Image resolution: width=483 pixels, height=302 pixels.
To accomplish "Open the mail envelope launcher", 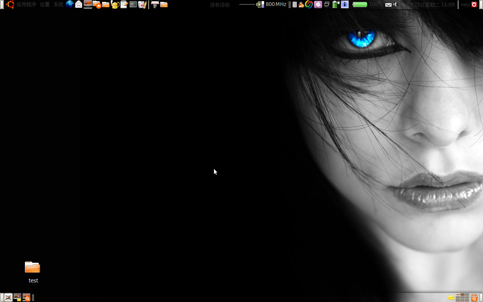I will click(x=79, y=5).
